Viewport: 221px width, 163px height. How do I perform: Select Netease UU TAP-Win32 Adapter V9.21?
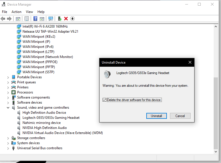[50, 32]
